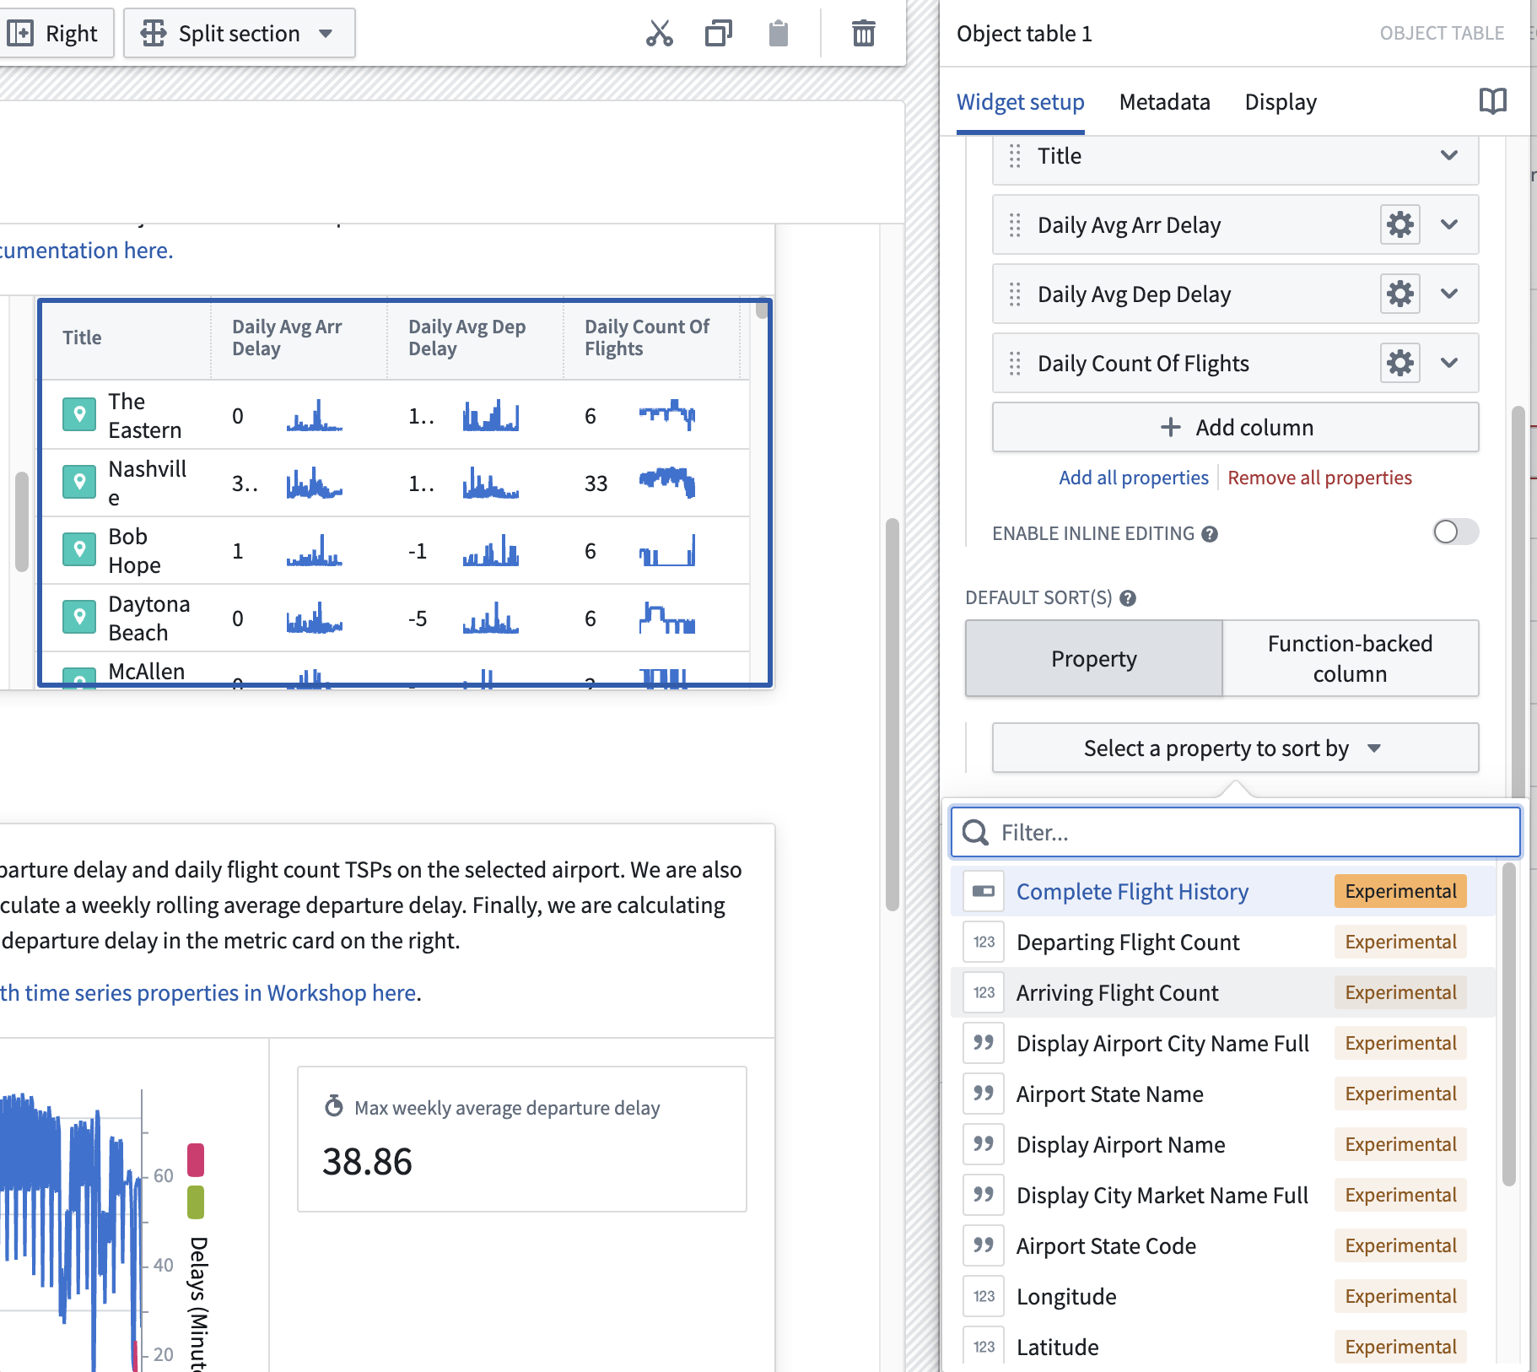Switch to Metadata tab
This screenshot has width=1537, height=1372.
coord(1164,102)
